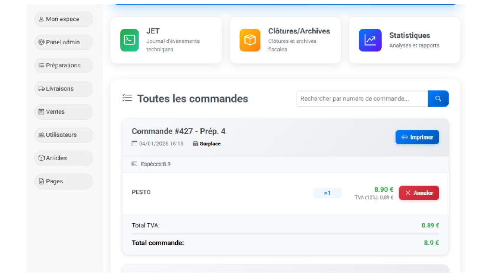Viewport: 493px width, 277px height.
Task: Open Pages in the sidebar
Action: 63,181
